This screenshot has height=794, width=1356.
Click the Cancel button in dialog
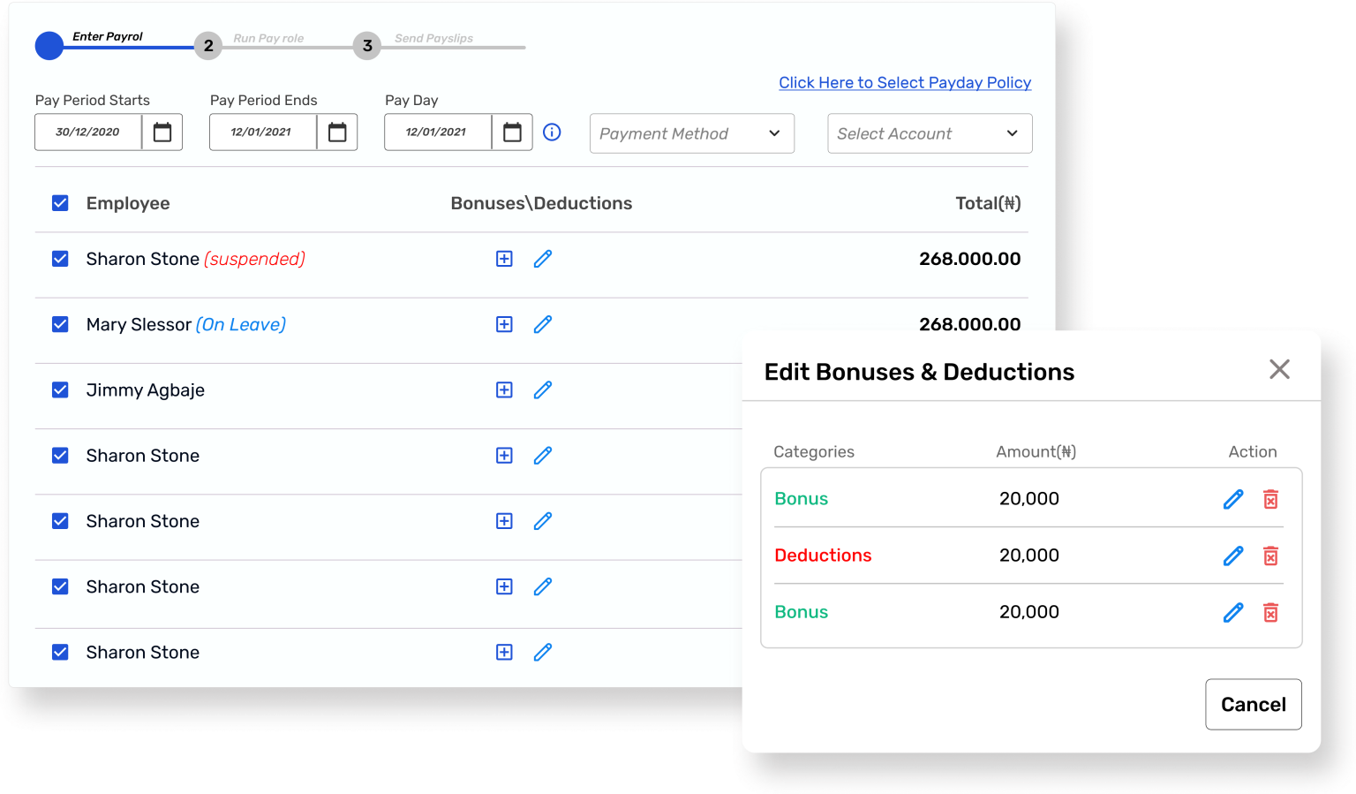pyautogui.click(x=1253, y=704)
